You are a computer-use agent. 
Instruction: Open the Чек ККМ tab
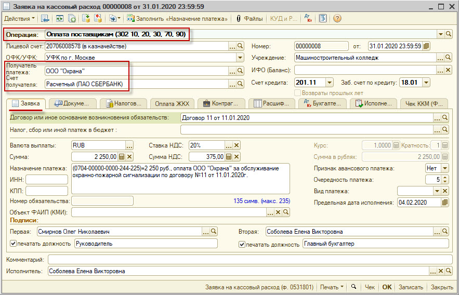(x=424, y=103)
